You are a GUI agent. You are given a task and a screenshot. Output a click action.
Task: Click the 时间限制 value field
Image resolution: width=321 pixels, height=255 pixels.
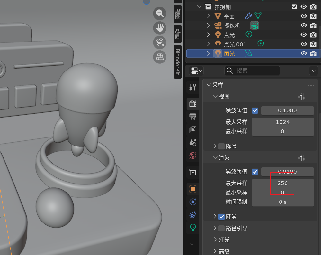tap(282, 202)
